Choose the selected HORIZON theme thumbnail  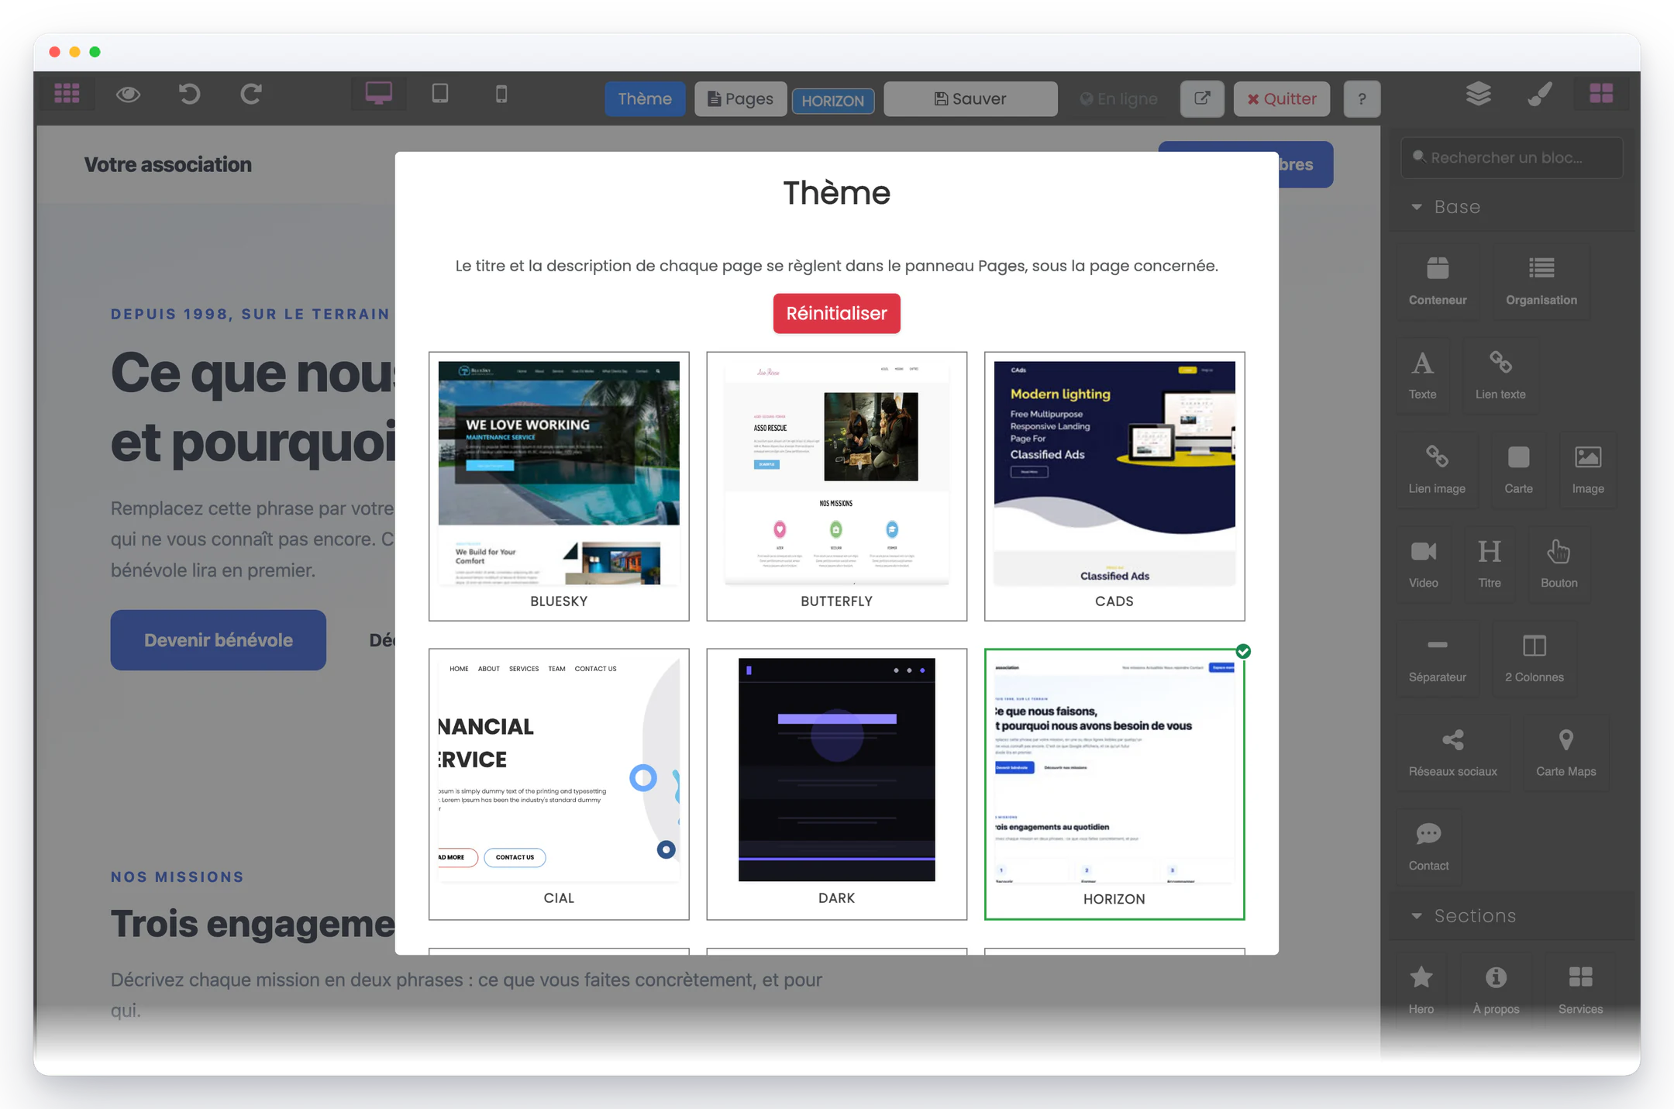[1114, 784]
